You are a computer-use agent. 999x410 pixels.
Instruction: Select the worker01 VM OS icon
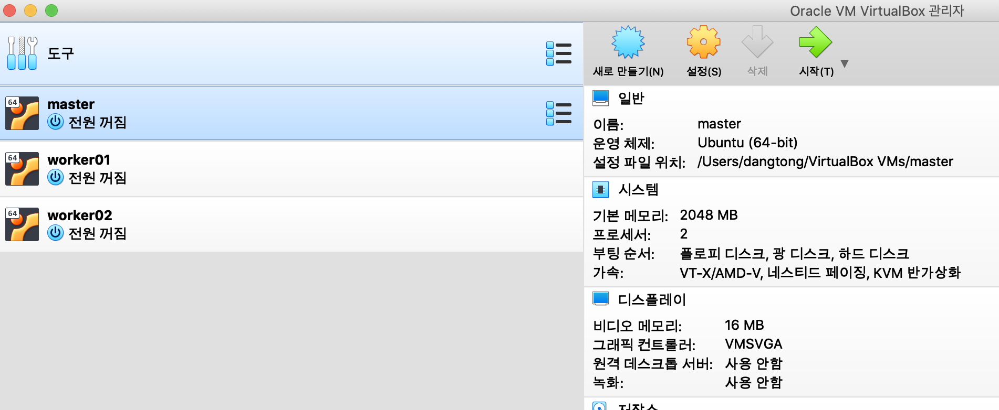point(22,168)
